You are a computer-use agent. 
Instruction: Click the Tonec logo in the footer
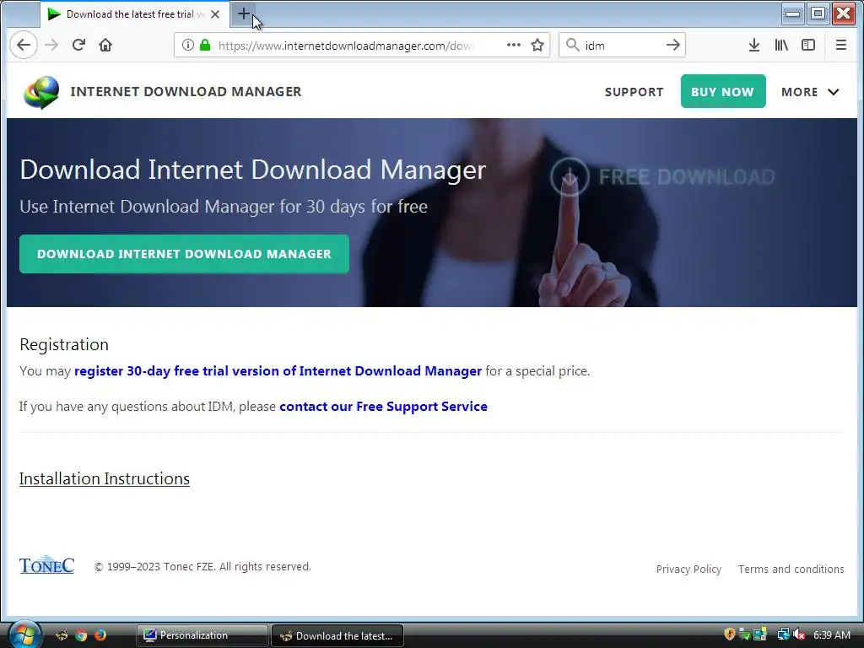click(x=47, y=565)
